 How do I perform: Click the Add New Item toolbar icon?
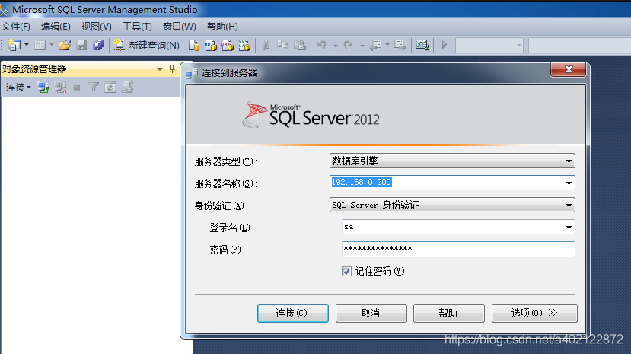point(40,45)
